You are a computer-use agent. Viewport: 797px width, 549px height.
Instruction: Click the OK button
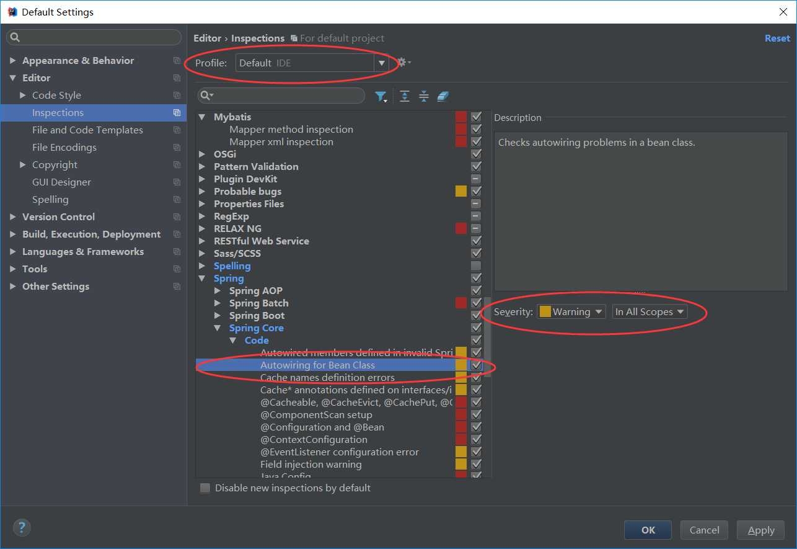648,530
